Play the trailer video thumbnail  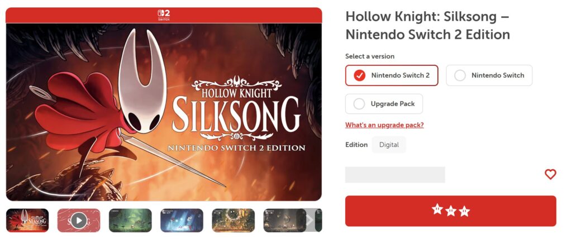pos(79,221)
